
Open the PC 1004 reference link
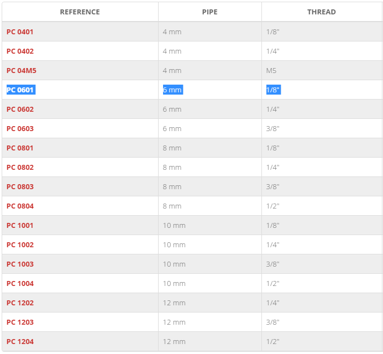tap(20, 283)
